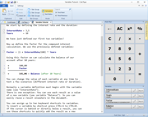Click the New document icon in quick access toolbar

5,2
